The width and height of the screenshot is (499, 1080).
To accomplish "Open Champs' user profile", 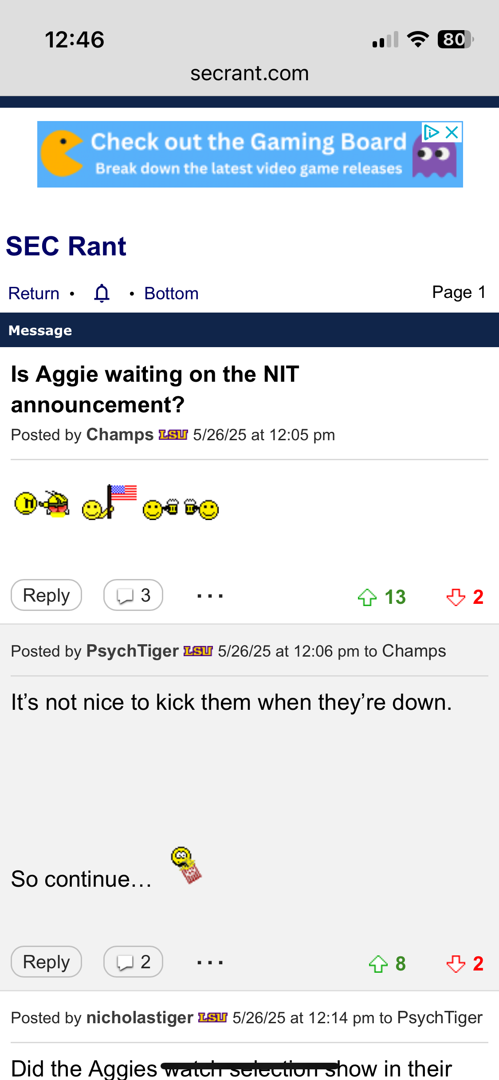I will [x=120, y=434].
